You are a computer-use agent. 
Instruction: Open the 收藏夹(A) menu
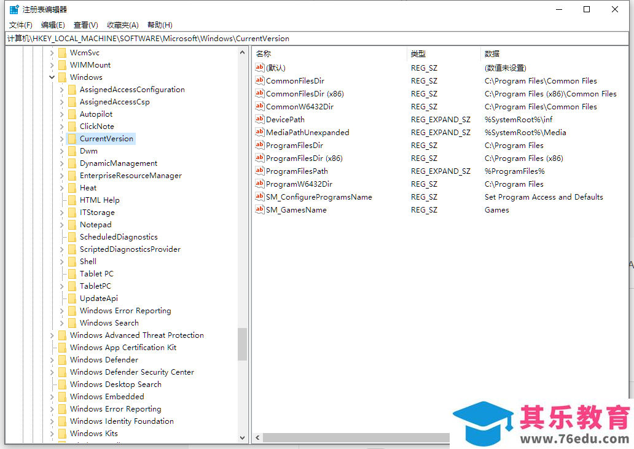tap(122, 25)
